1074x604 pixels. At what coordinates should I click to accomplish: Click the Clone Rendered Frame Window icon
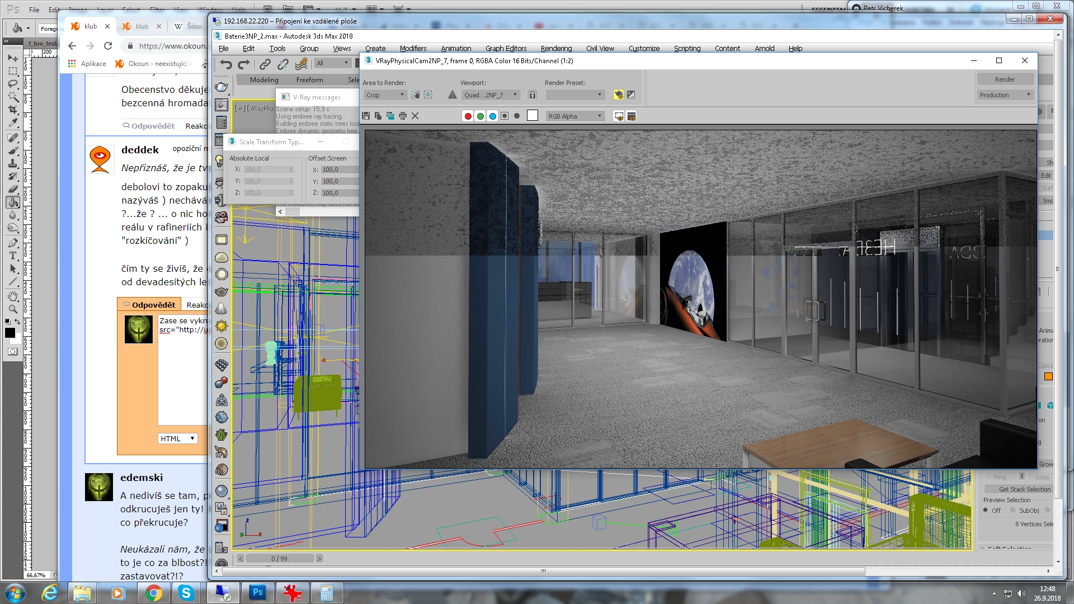pos(390,116)
